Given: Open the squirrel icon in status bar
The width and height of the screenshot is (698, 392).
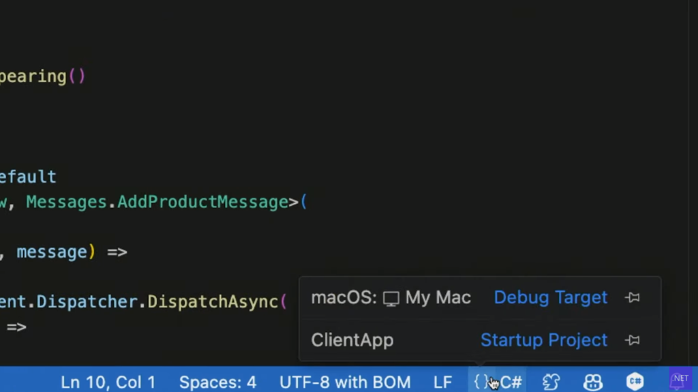Looking at the screenshot, I should coord(551,382).
